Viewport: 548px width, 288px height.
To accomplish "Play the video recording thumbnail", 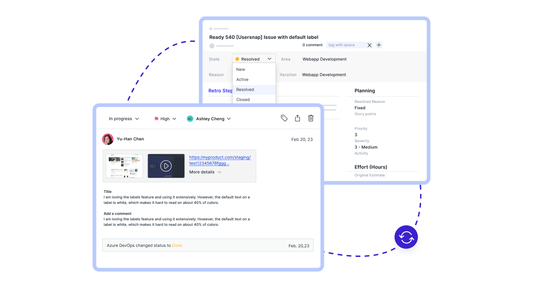I will [166, 166].
